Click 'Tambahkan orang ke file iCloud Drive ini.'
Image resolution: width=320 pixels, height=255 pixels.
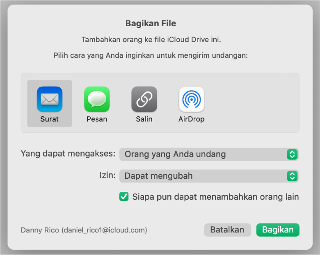point(151,40)
